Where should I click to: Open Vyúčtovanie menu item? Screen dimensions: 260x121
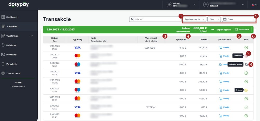12,36
